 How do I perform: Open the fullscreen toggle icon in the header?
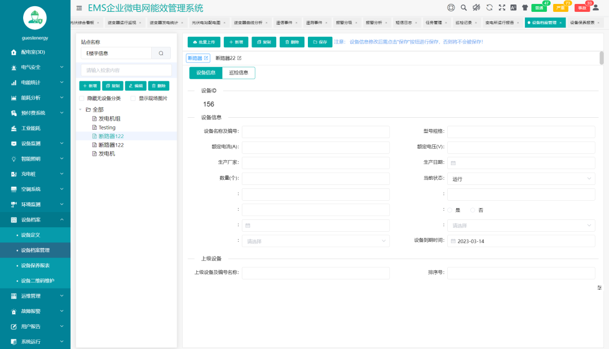pos(502,8)
